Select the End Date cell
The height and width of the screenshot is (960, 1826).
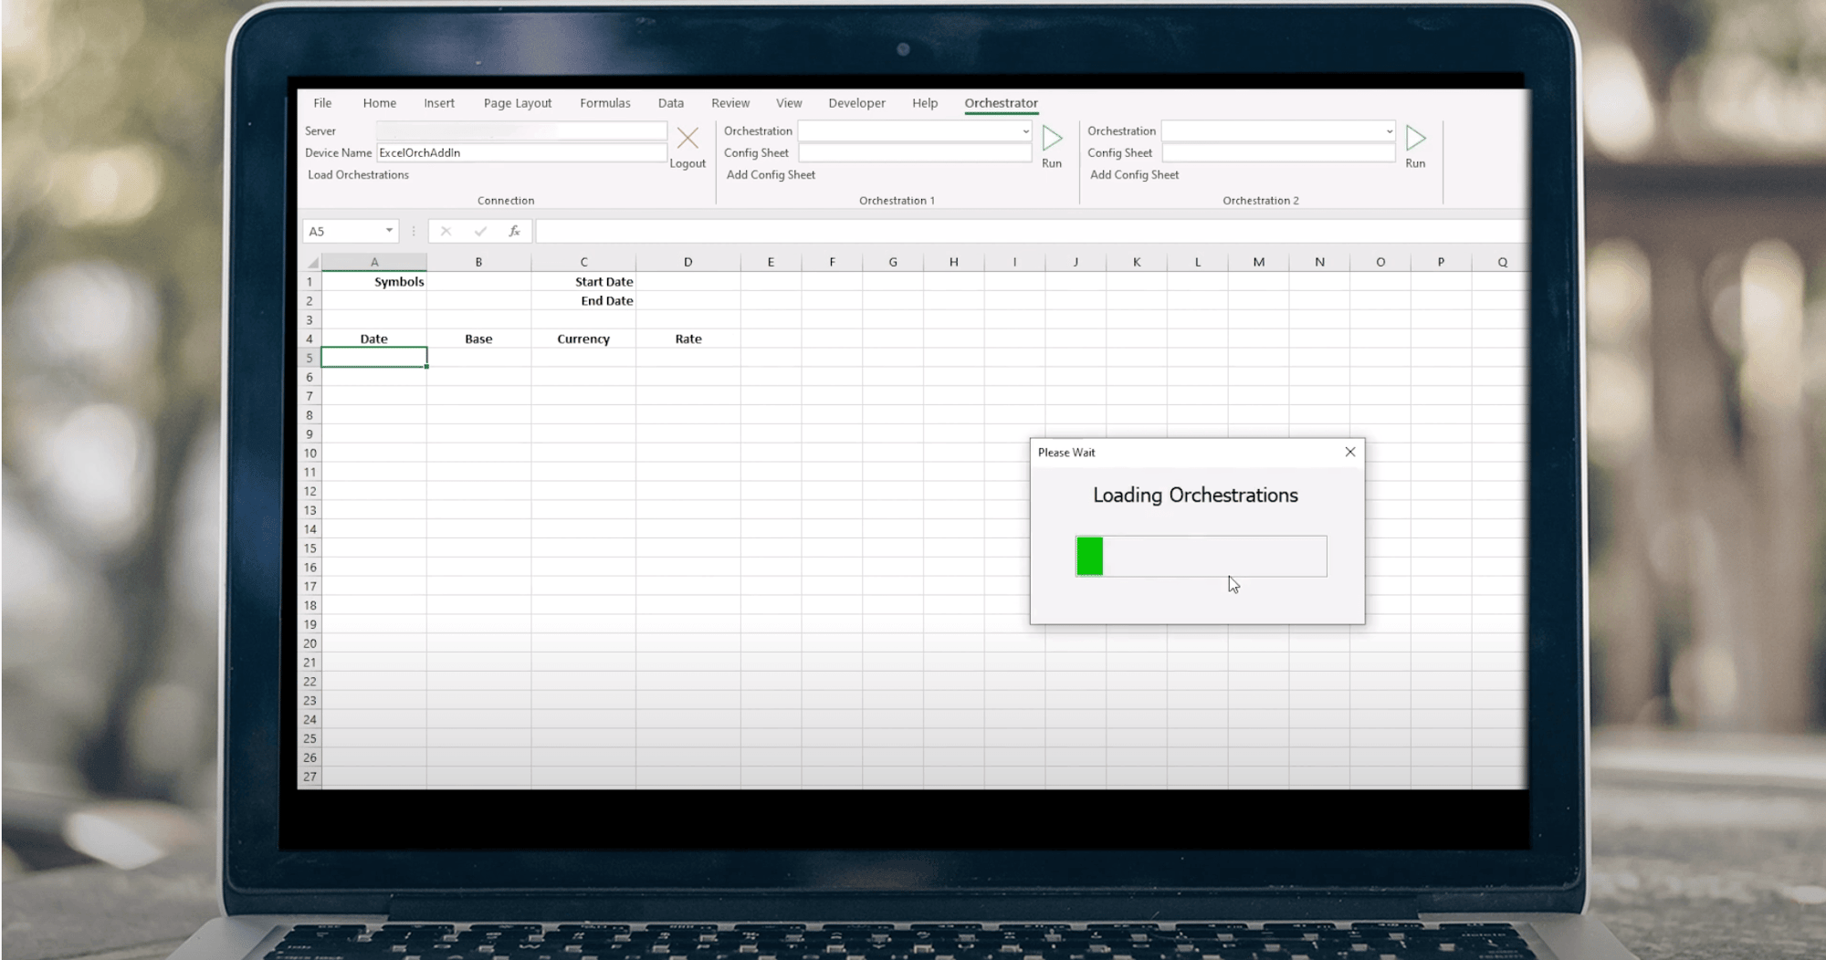click(x=583, y=300)
